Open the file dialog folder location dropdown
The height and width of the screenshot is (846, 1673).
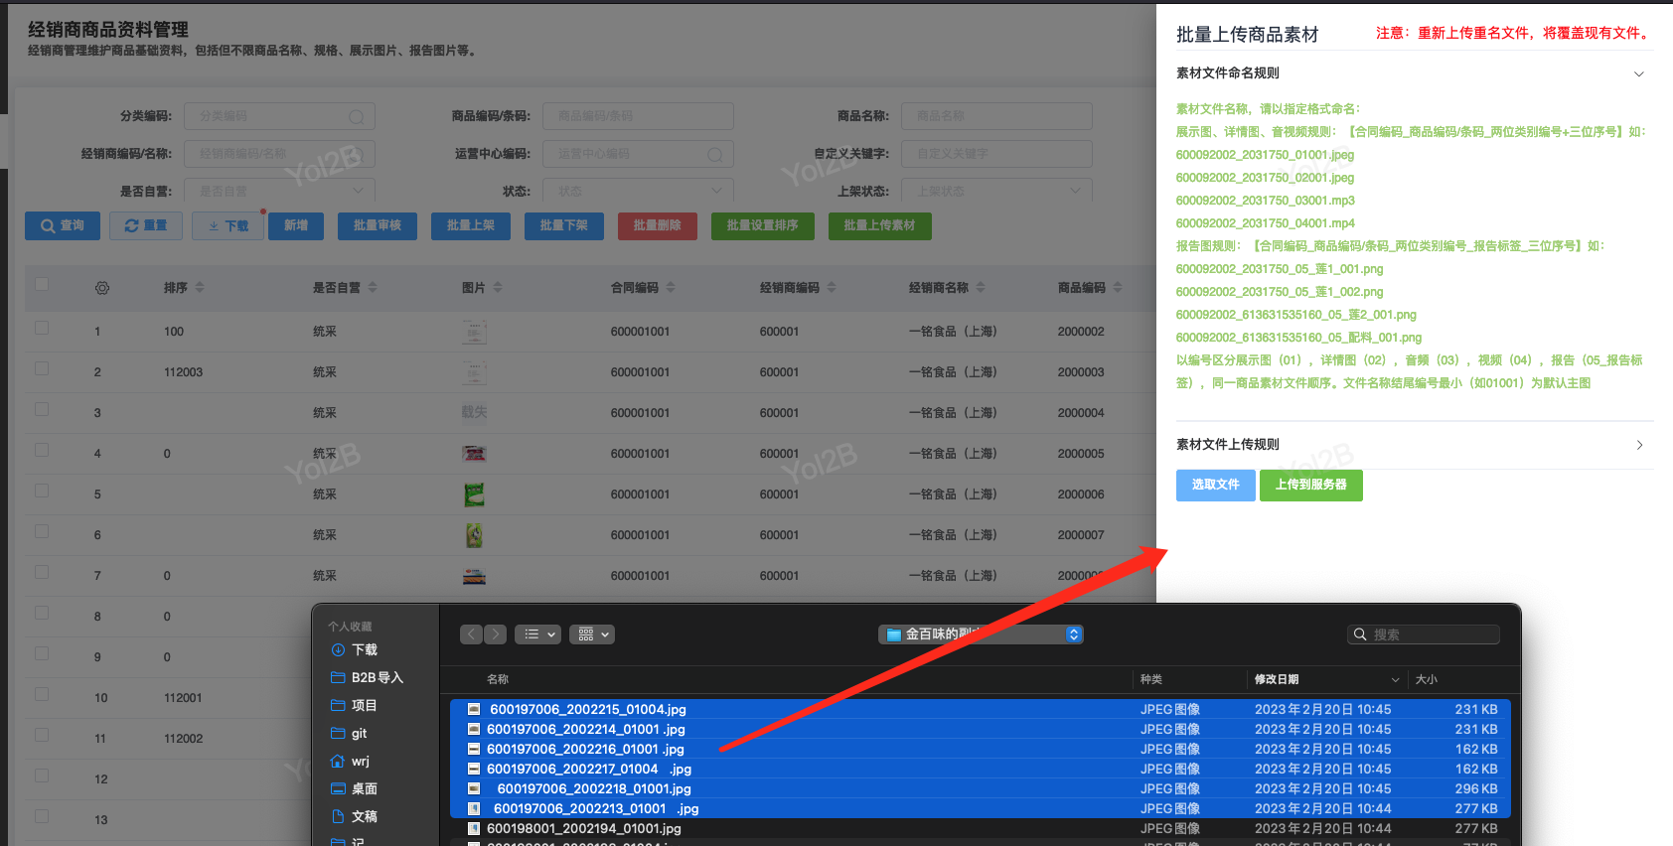[x=981, y=634]
